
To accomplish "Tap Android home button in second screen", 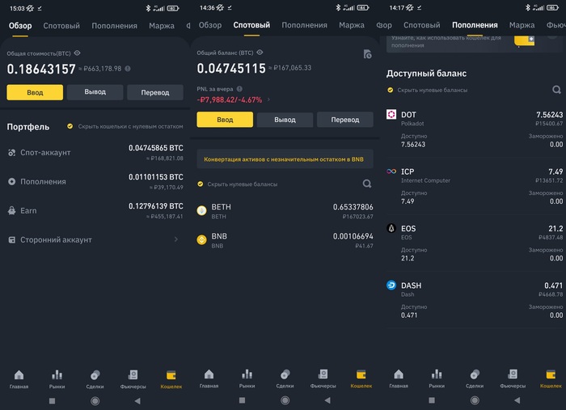I will (x=285, y=400).
